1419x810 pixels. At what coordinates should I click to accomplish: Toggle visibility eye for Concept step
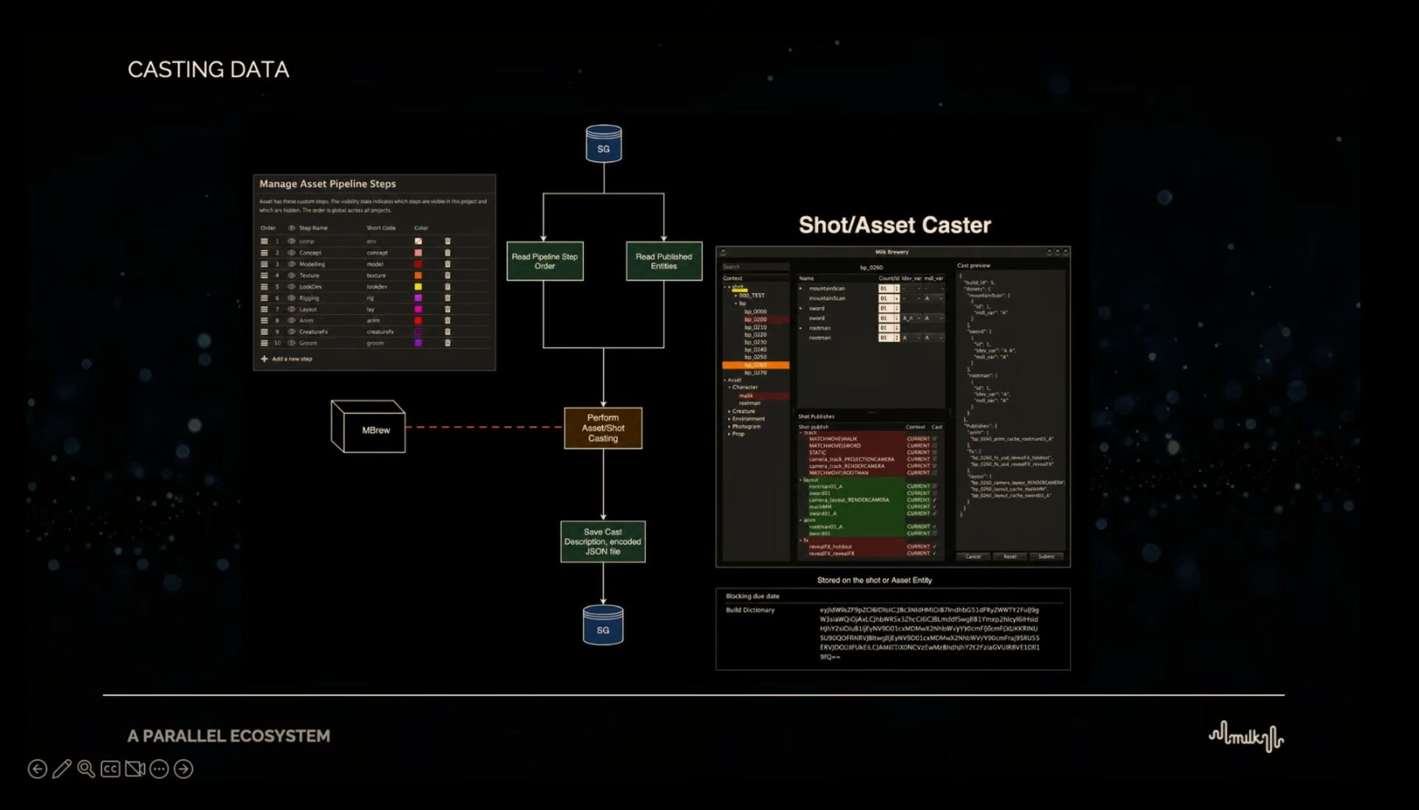291,253
